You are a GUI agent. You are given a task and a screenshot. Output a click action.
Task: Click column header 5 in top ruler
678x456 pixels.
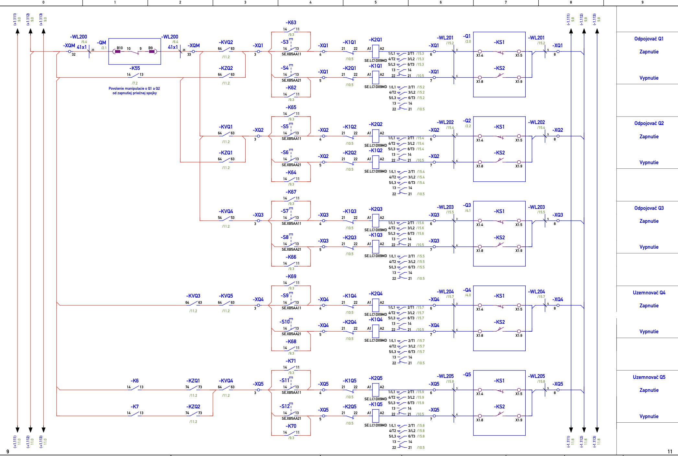point(375,2)
